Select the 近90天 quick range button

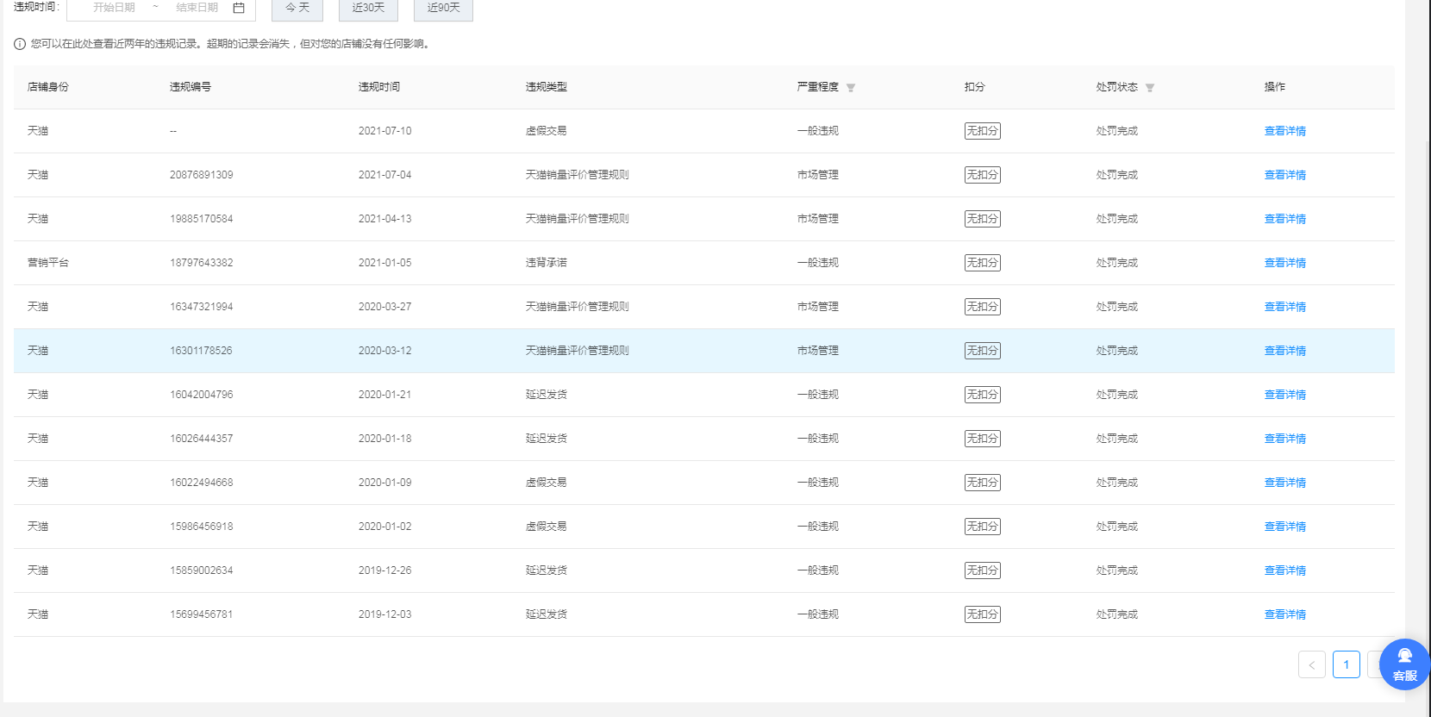[x=443, y=8]
